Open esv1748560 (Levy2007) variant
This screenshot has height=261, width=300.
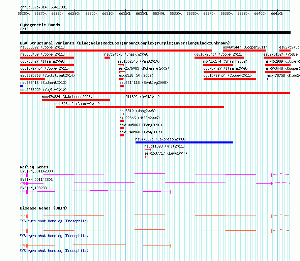[x=141, y=132]
